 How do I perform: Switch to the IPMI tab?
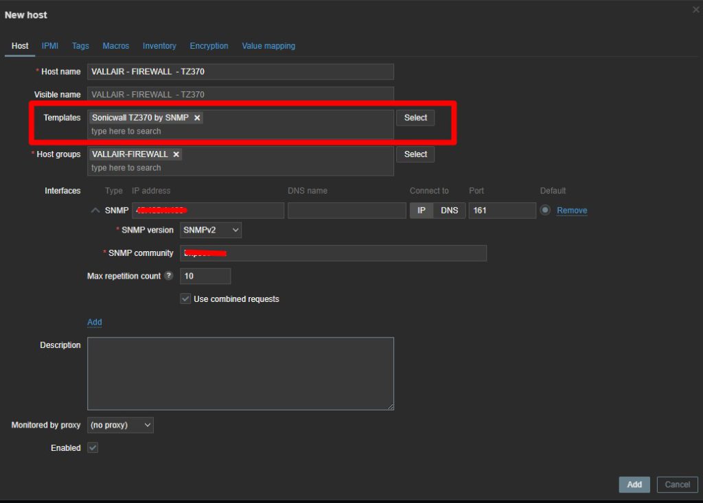50,46
